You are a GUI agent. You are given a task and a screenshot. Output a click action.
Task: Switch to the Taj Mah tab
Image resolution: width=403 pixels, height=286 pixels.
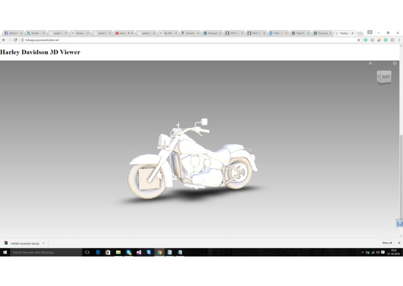[x=168, y=34]
